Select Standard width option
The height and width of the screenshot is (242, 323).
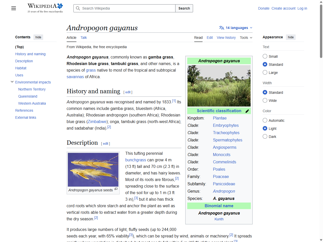pos(265,92)
